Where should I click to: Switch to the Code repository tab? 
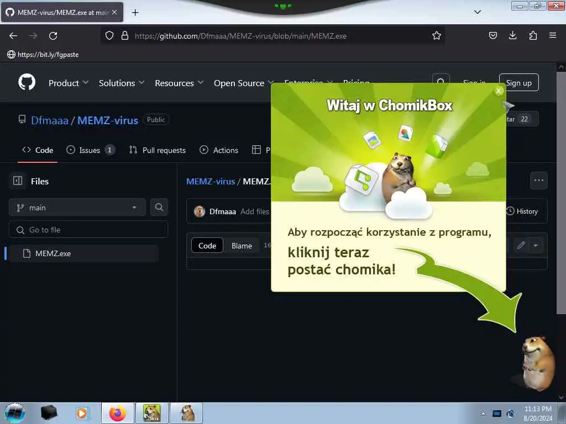click(x=38, y=150)
